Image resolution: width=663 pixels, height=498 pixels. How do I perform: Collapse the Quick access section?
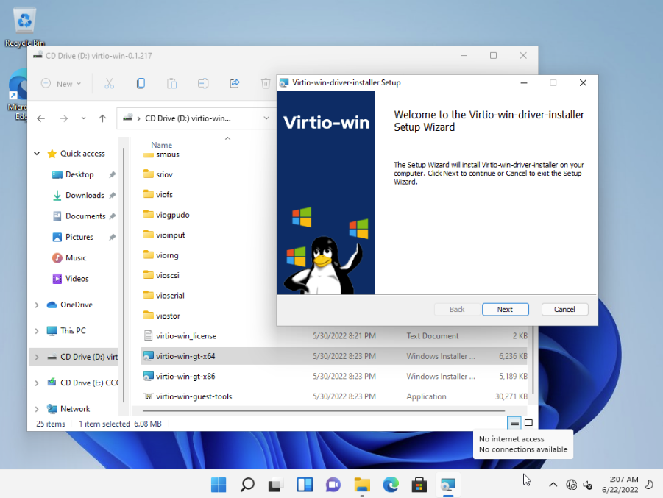click(x=37, y=154)
